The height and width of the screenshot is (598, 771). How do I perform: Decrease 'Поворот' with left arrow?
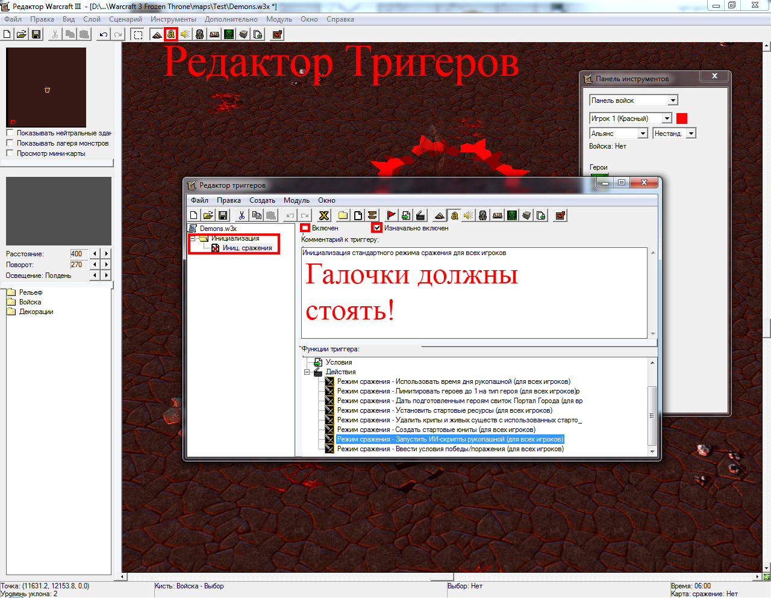[95, 265]
